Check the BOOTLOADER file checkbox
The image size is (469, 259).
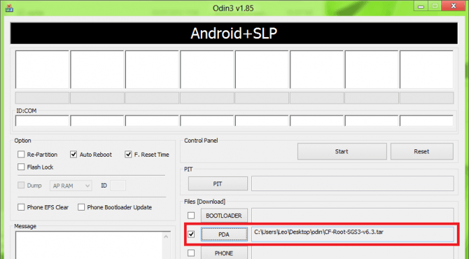click(x=191, y=215)
